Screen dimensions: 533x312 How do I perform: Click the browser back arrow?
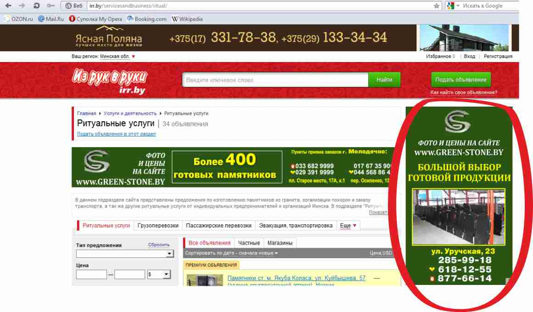(8, 6)
